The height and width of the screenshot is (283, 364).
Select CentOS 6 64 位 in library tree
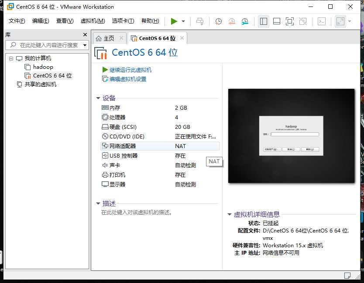[x=52, y=75]
